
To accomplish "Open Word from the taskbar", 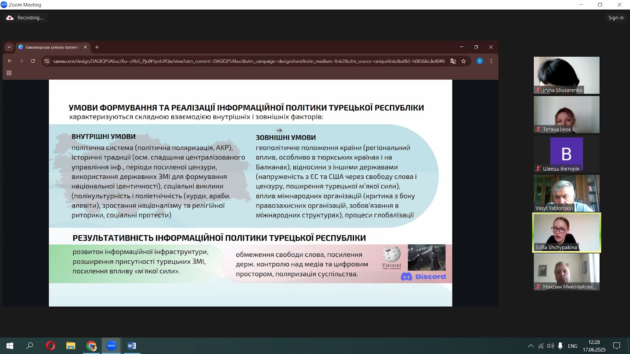I will [x=132, y=346].
